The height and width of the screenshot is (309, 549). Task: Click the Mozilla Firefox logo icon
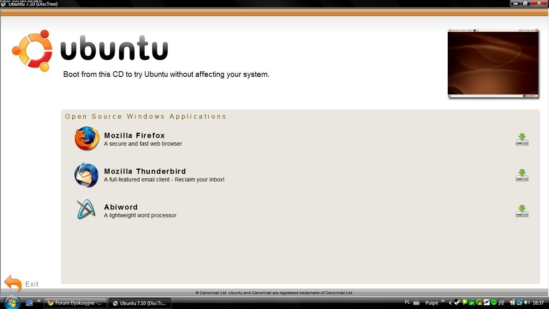(87, 139)
